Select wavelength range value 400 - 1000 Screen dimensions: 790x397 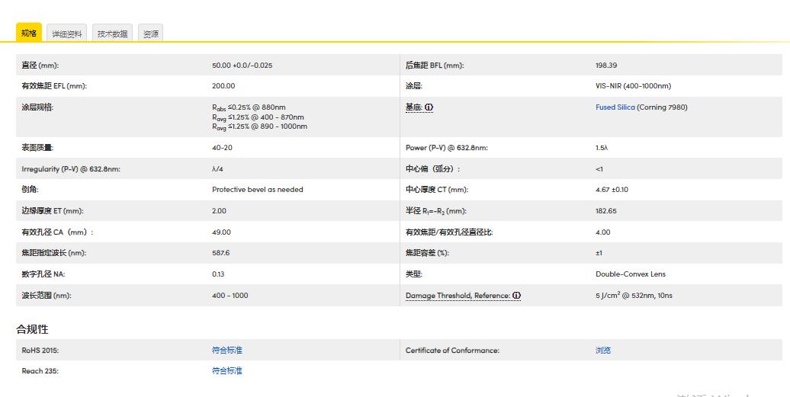pos(230,296)
